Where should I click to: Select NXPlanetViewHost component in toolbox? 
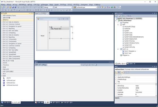pos(12,85)
